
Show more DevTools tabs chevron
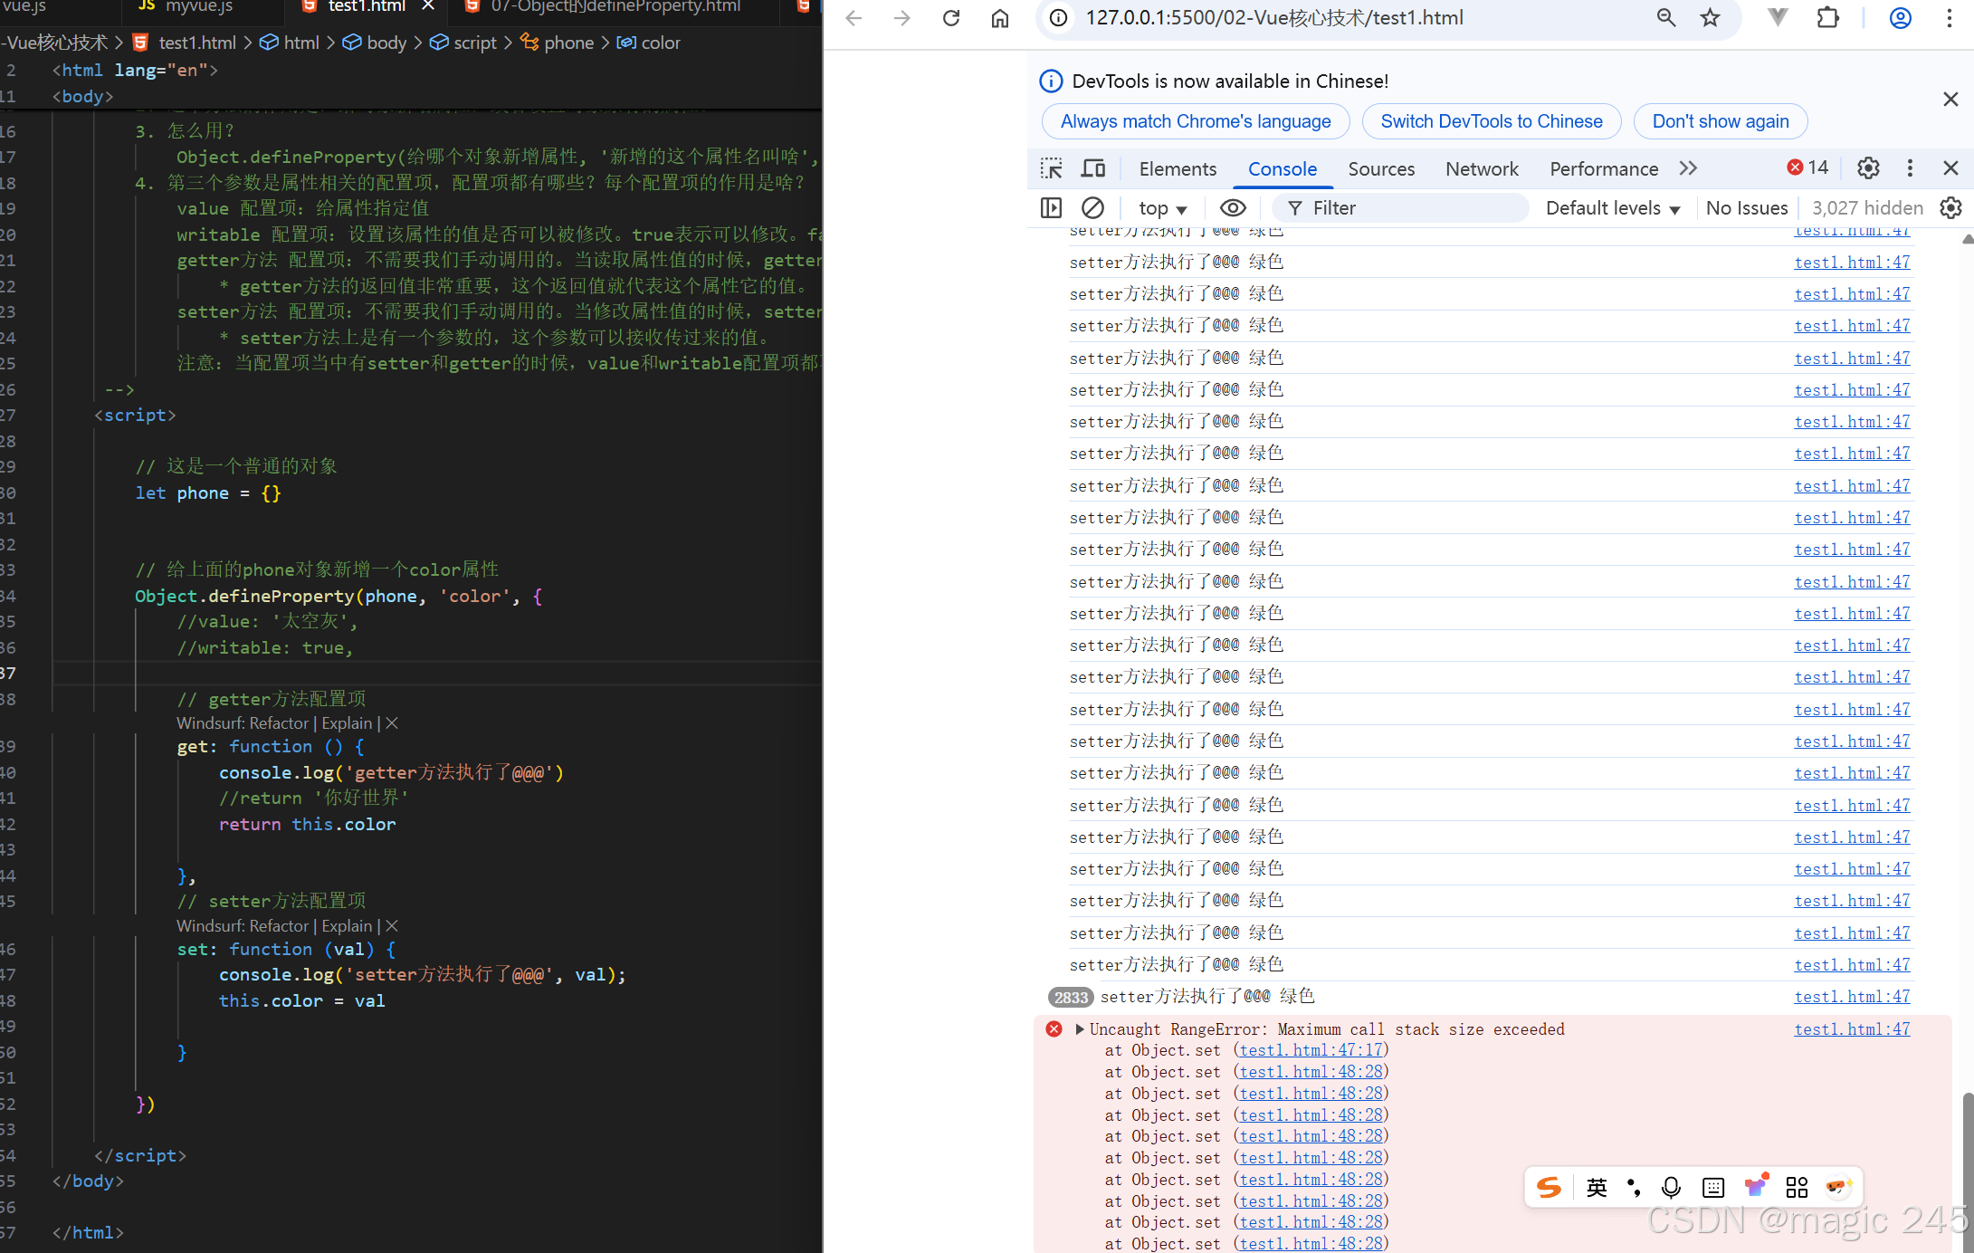click(x=1688, y=168)
